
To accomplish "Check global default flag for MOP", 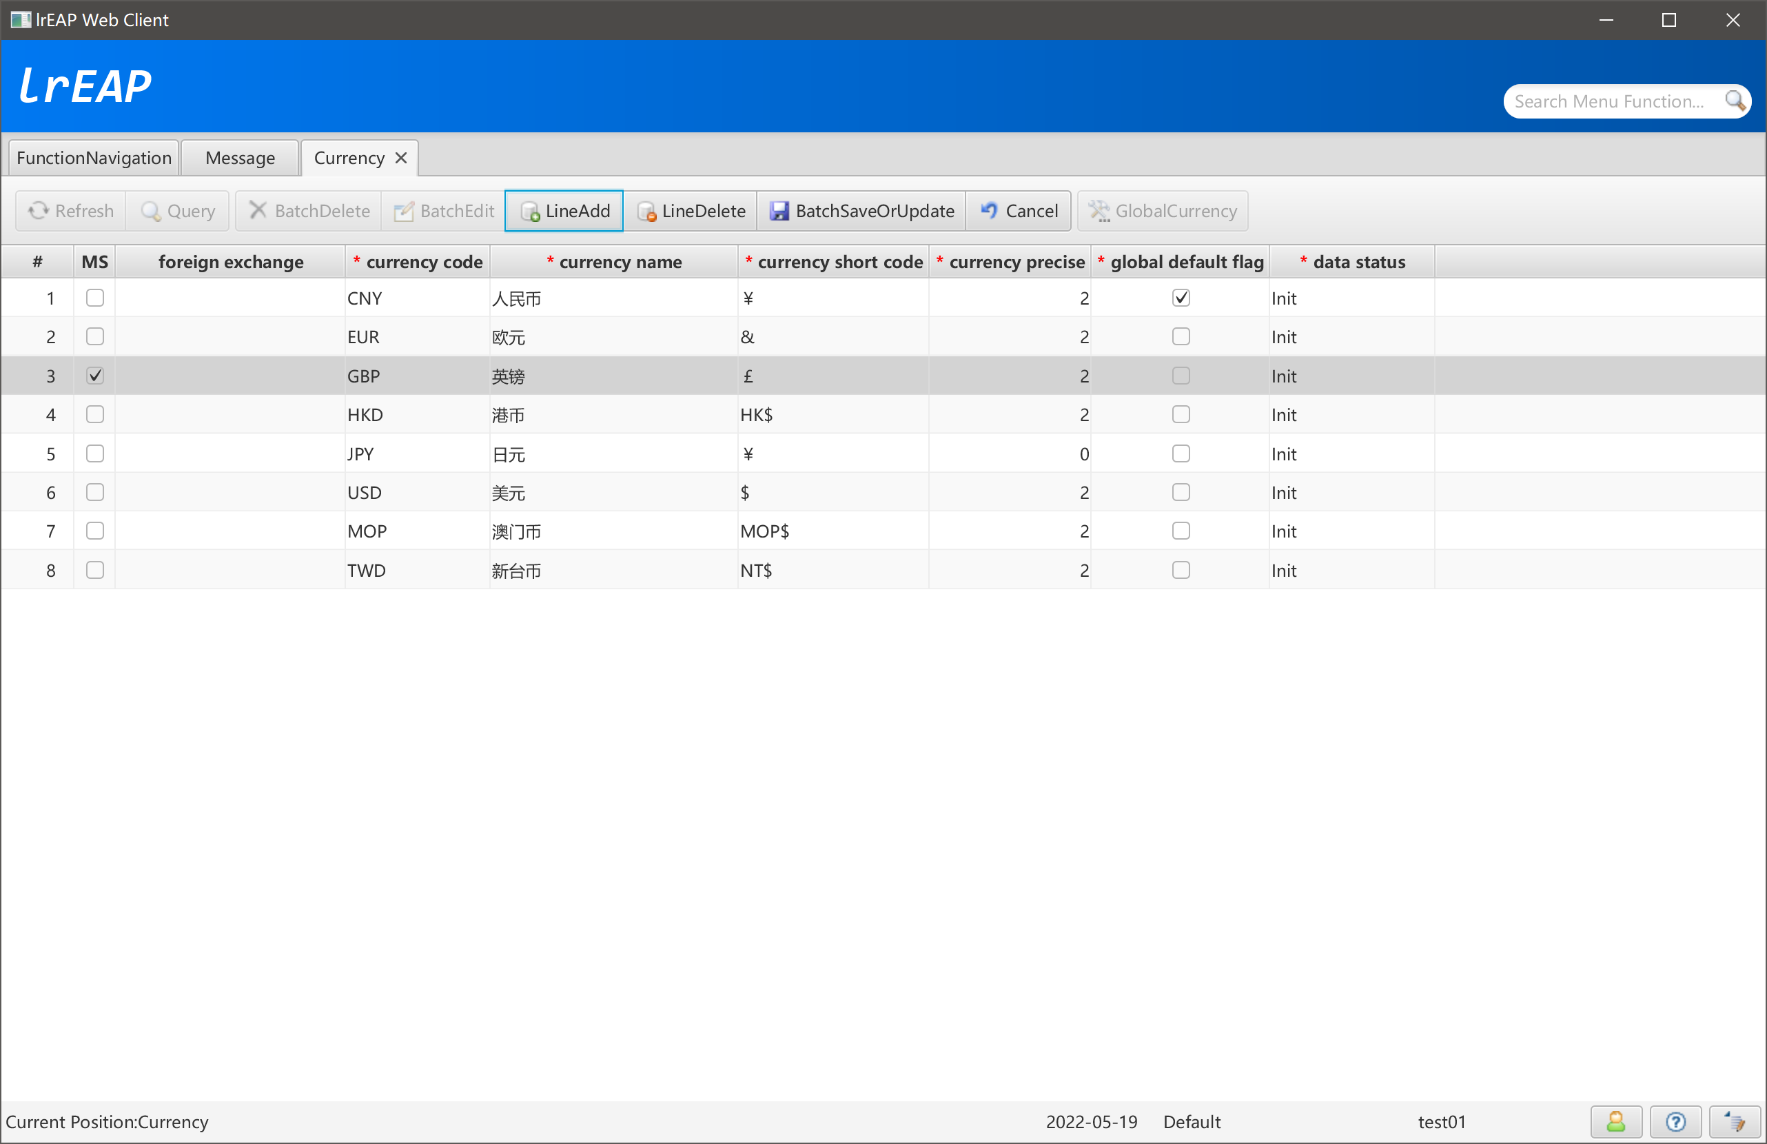I will (x=1181, y=531).
